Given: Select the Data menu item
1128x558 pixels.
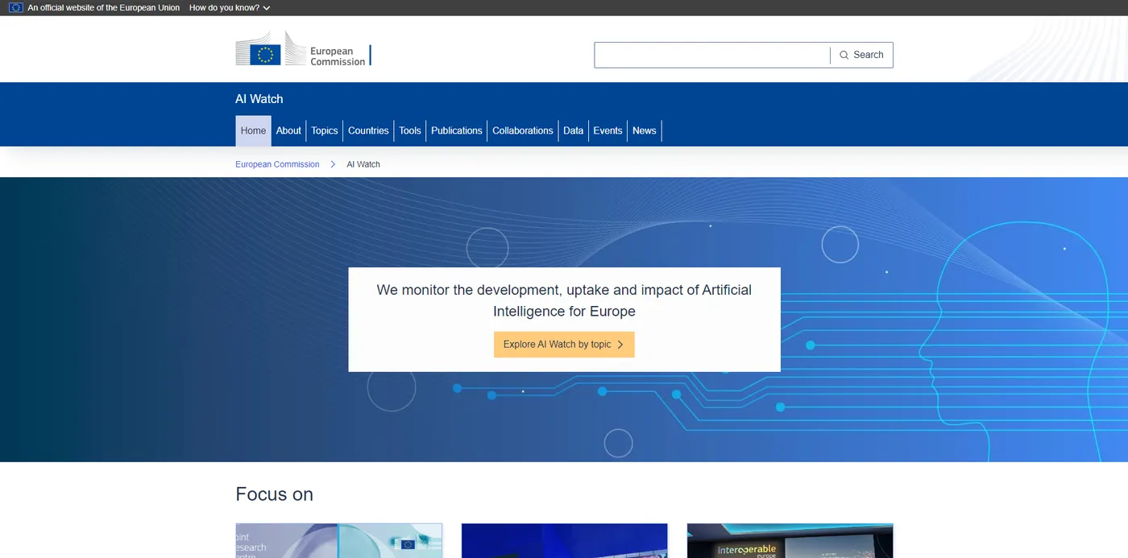Looking at the screenshot, I should (x=573, y=130).
